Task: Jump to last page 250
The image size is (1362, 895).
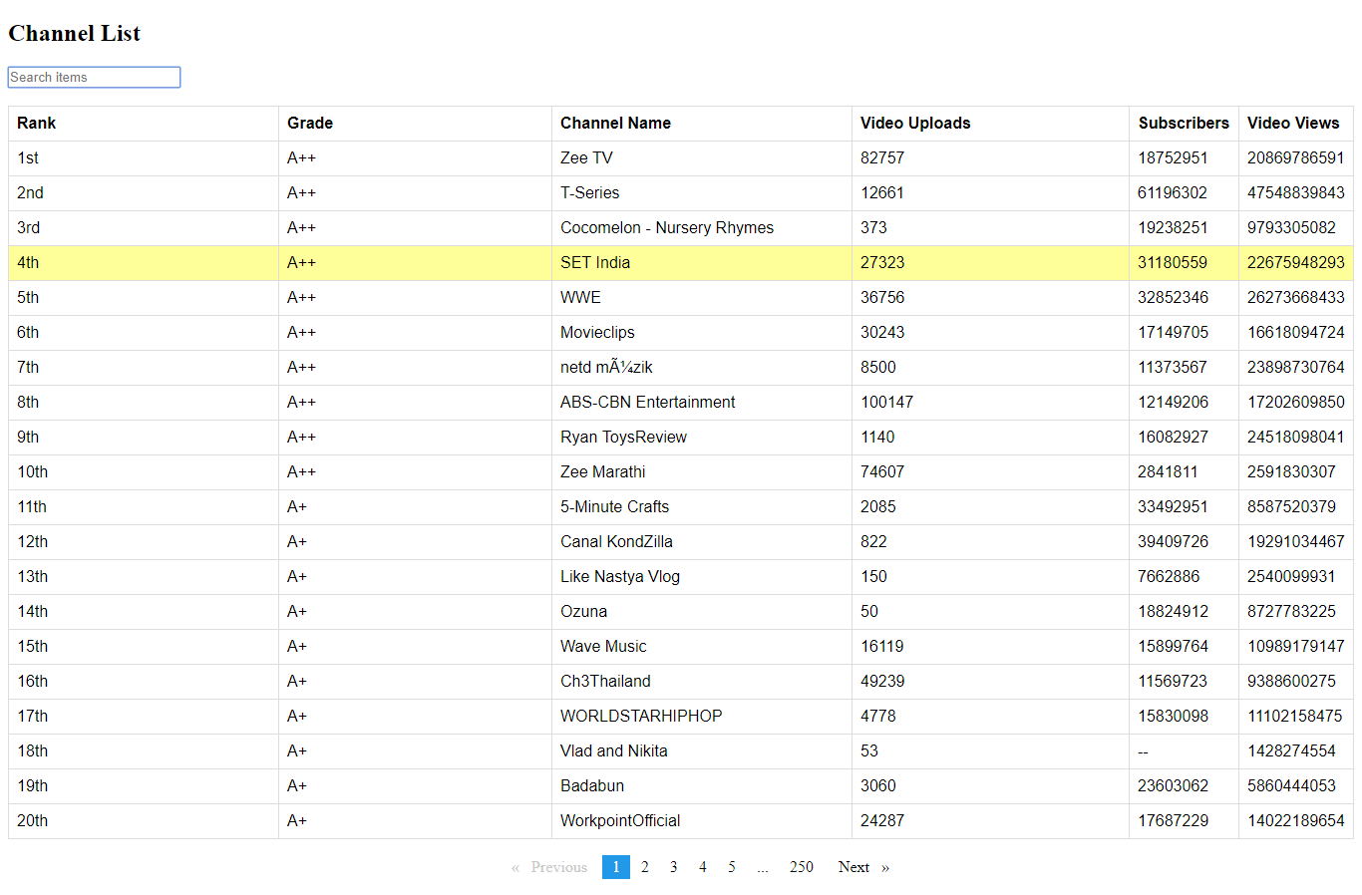Action: (x=802, y=867)
